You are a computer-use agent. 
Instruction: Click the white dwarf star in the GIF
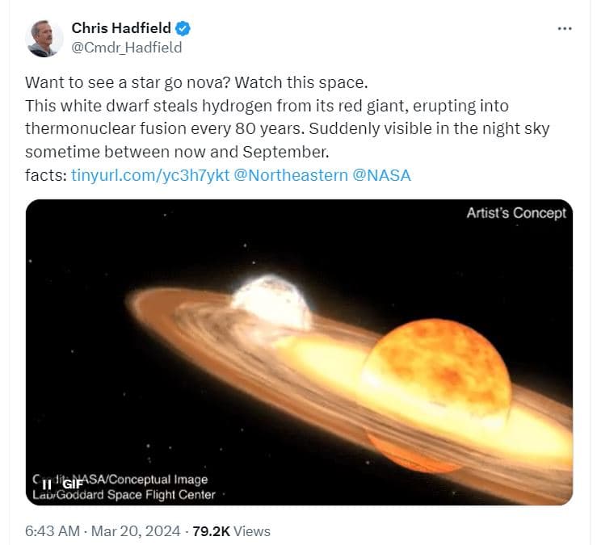click(271, 301)
